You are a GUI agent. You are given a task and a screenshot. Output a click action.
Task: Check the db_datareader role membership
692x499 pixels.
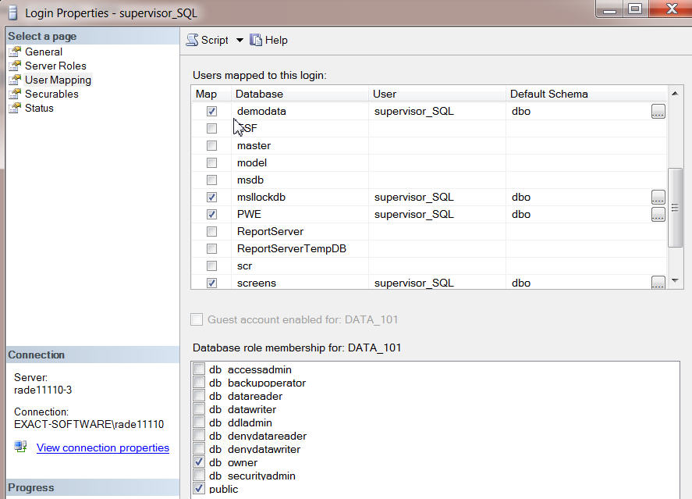point(200,396)
